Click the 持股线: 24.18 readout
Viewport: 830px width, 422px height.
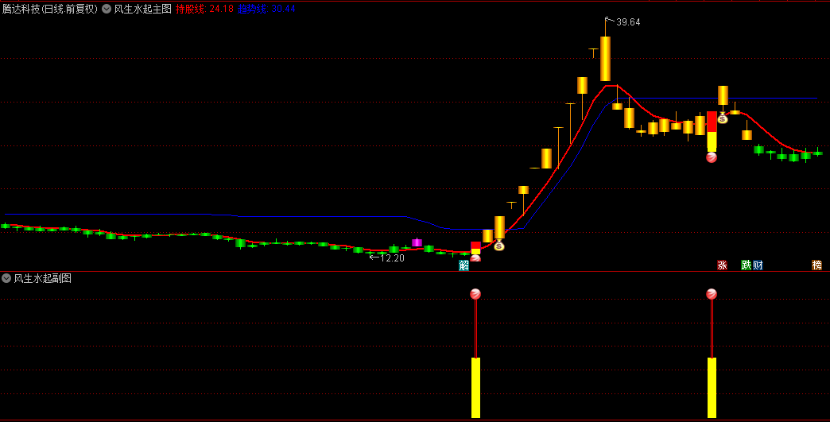(204, 9)
